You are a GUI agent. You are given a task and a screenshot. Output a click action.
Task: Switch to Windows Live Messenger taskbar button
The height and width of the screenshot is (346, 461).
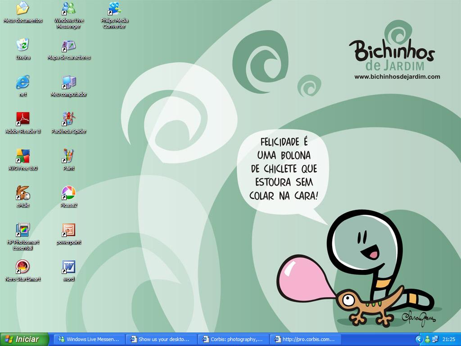[x=89, y=339]
